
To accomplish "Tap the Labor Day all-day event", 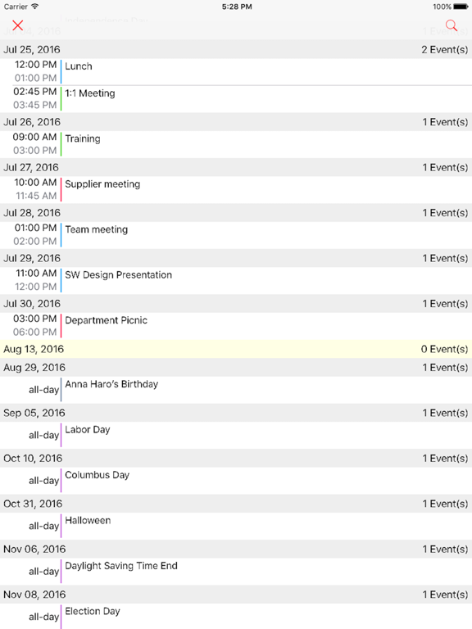I will (236, 435).
